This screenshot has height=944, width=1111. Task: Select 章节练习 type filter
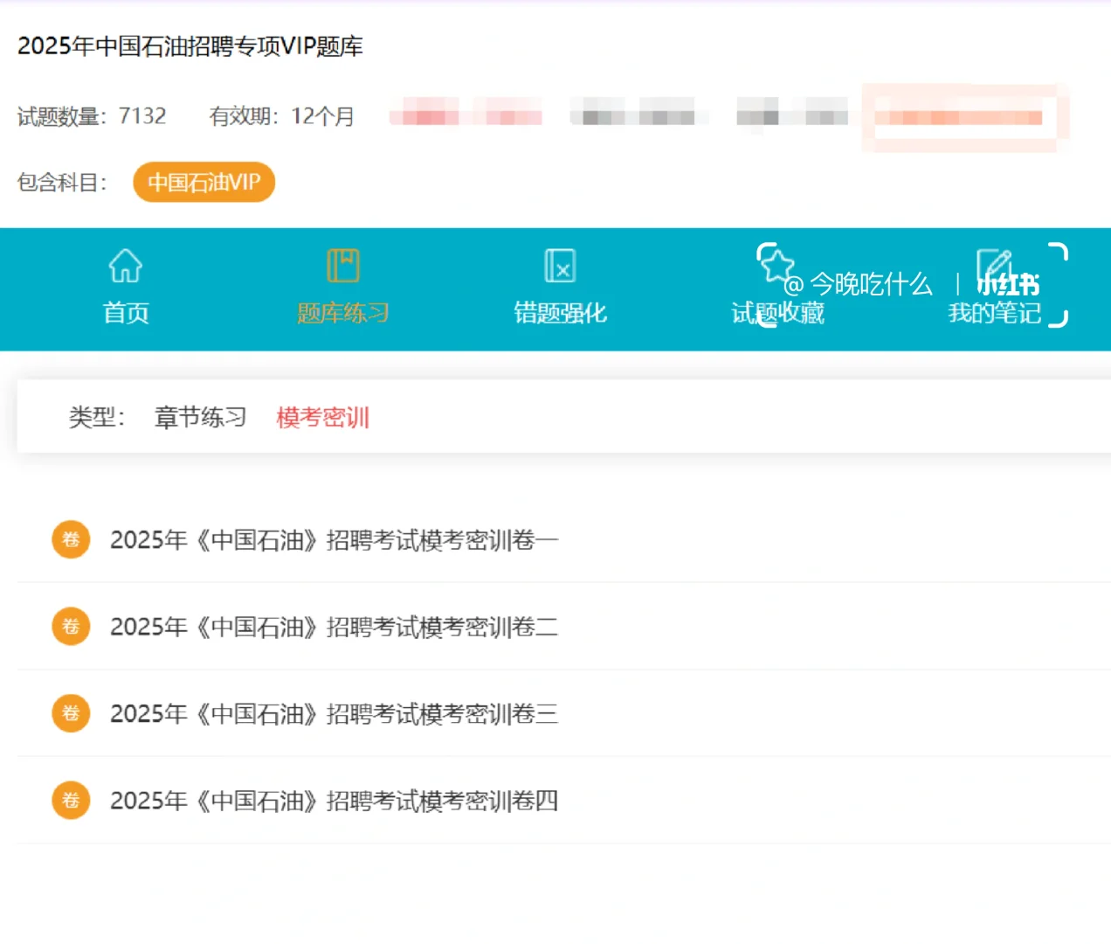coord(201,418)
